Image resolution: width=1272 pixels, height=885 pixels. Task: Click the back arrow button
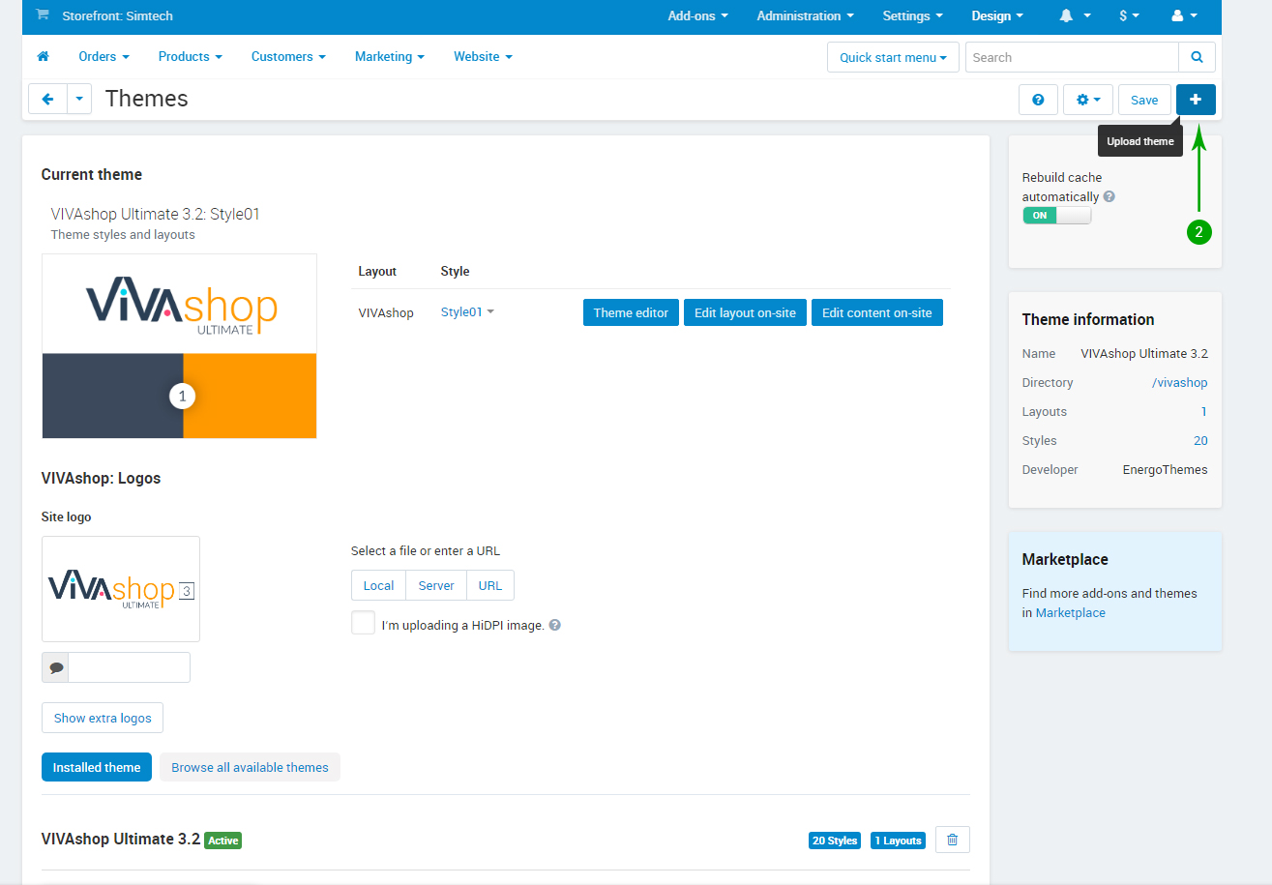(47, 99)
